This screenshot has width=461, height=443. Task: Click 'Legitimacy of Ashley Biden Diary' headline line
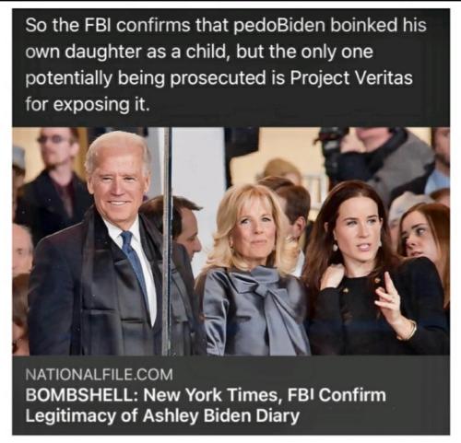tap(162, 415)
